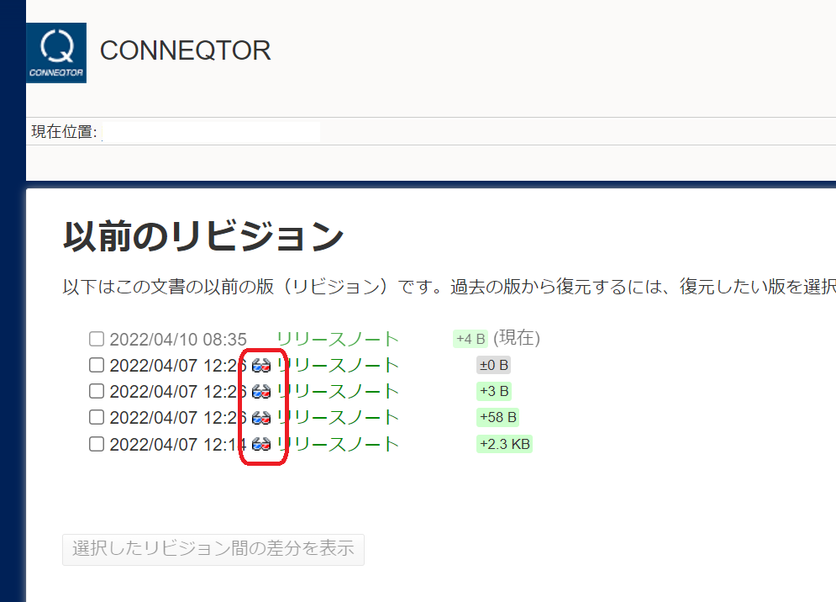The image size is (836, 602).
Task: Tick checkbox for 2022/04/07 12:14 revision
Action: tap(97, 444)
